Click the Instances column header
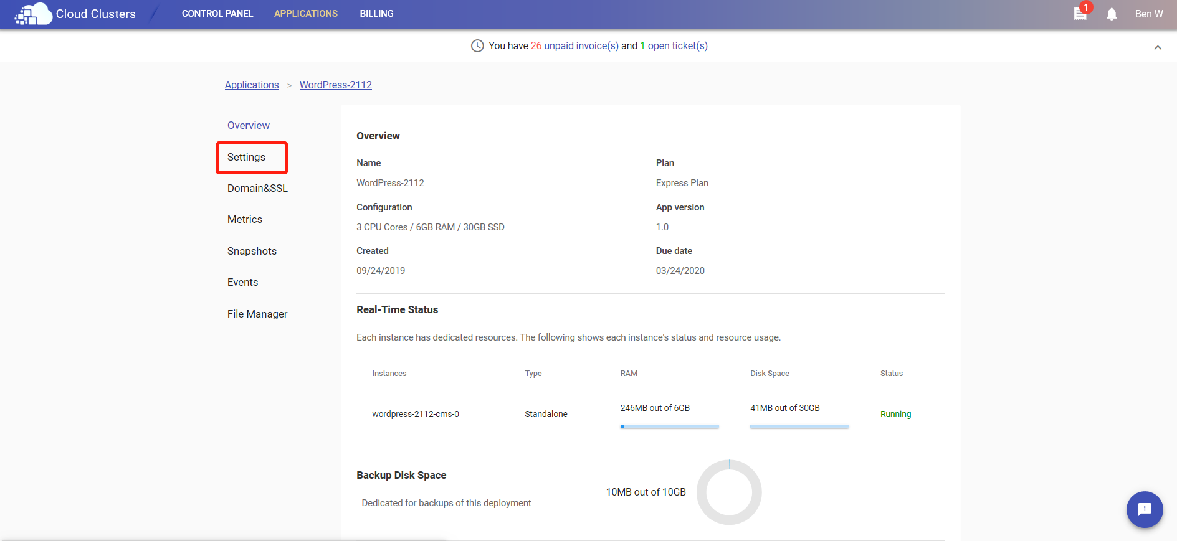The width and height of the screenshot is (1177, 541). coord(389,374)
